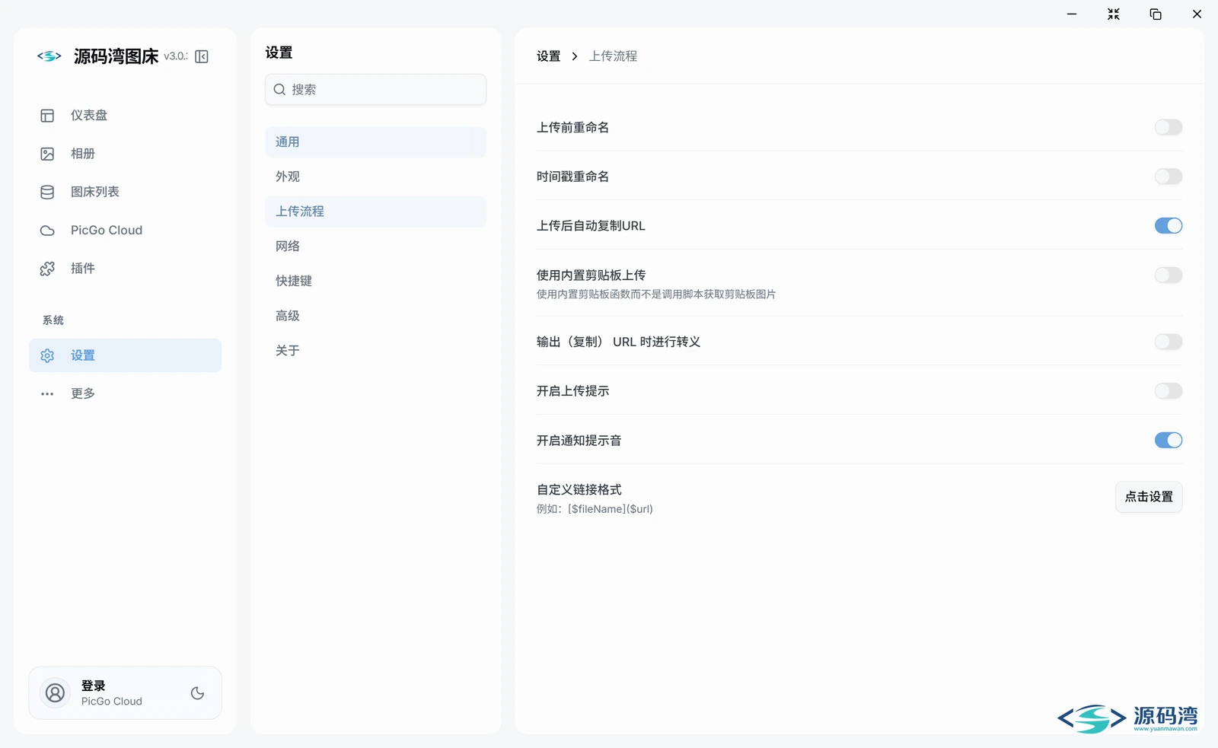Enable the 时间戳重命名 switch
Screen dimensions: 1218x748
click(x=1169, y=177)
